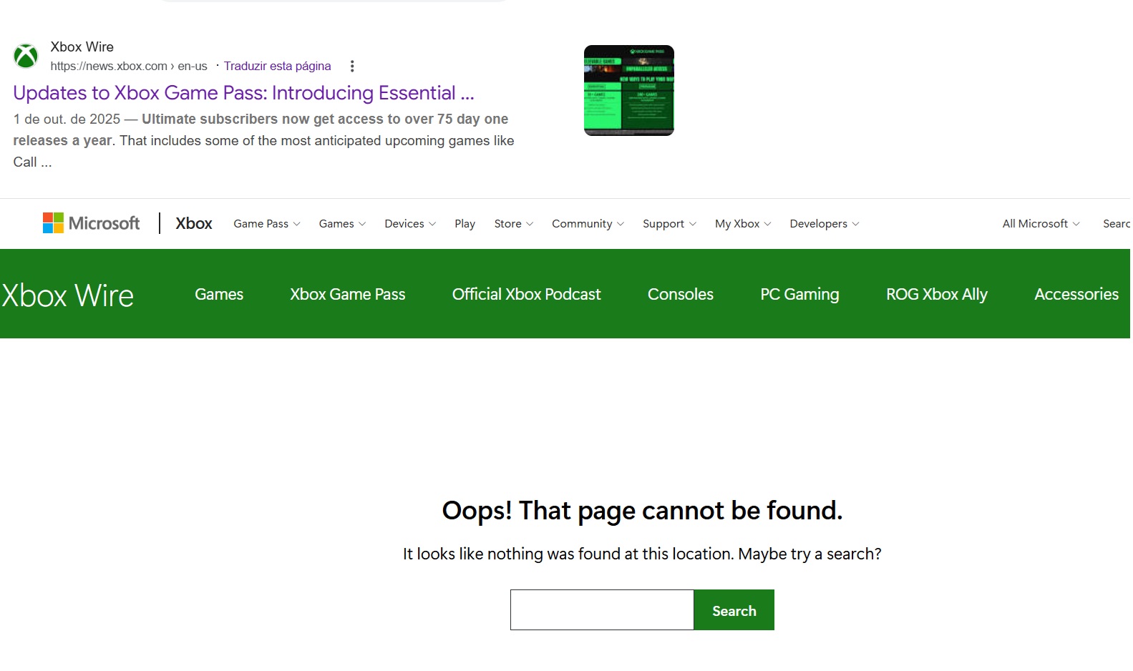Viewport: 1133px width, 671px height.
Task: Open the 'Updates to Xbox Game Pass' result link
Action: pos(243,93)
